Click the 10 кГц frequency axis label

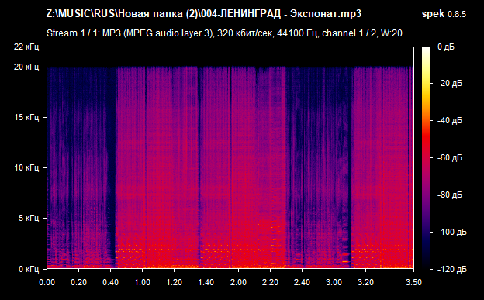(26, 167)
